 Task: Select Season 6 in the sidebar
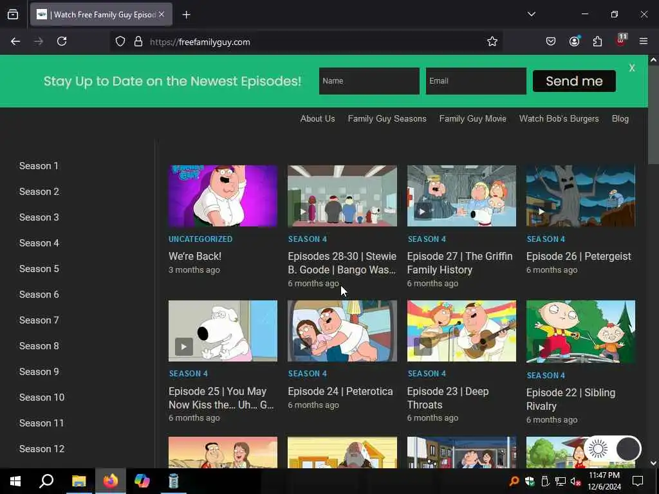coord(39,295)
